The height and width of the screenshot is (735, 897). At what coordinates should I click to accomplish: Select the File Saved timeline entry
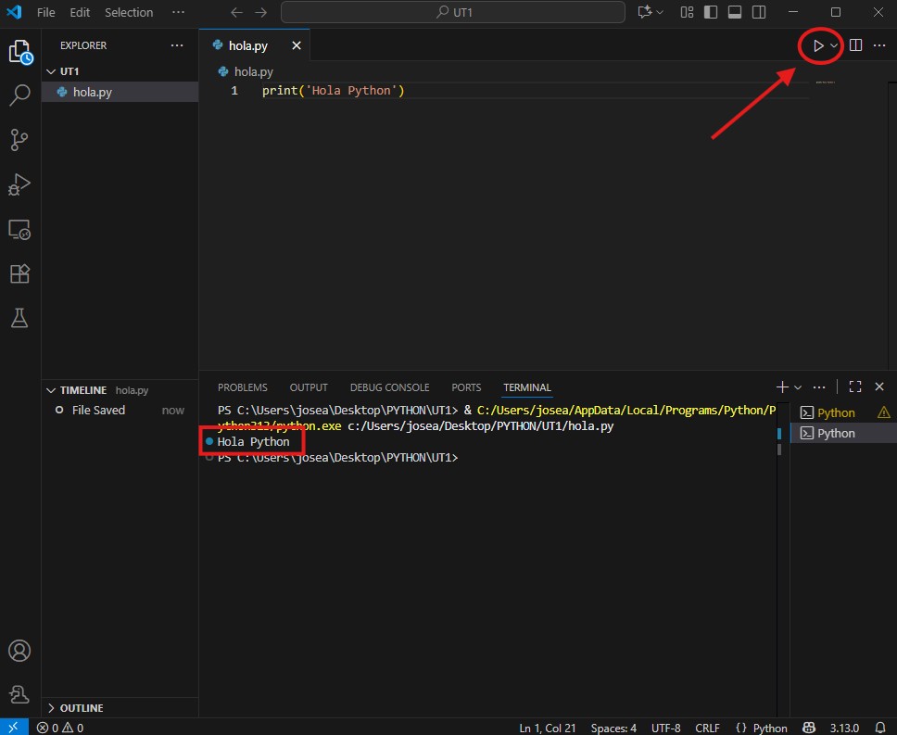(120, 410)
